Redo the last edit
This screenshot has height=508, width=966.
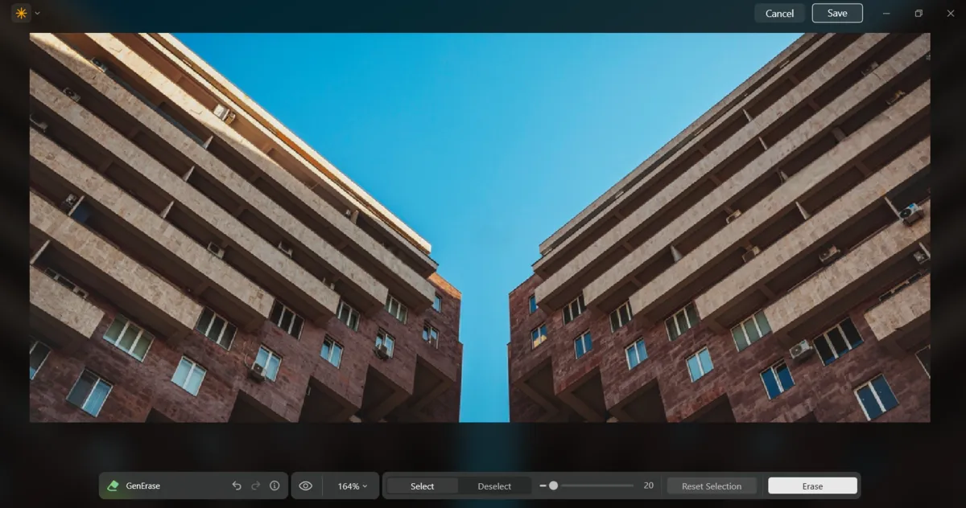(x=255, y=485)
